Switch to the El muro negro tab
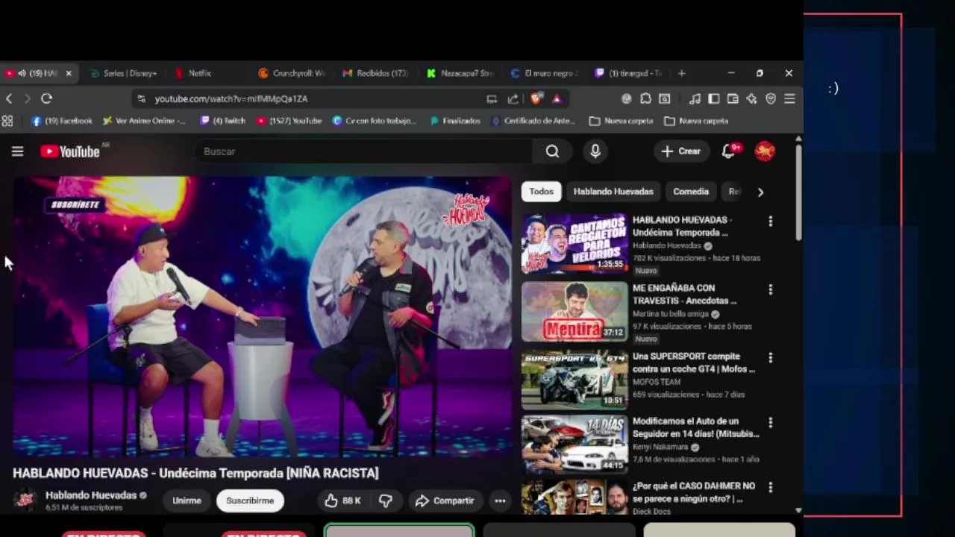Viewport: 955px width, 537px height. click(x=544, y=73)
